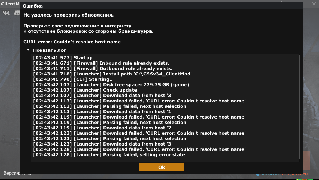Select the 'Startup' log line
Image resolution: width=319 pixels, height=180 pixels.
pyautogui.click(x=63, y=58)
